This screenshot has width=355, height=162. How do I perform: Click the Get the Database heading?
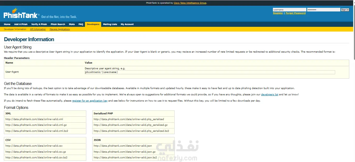(18, 84)
